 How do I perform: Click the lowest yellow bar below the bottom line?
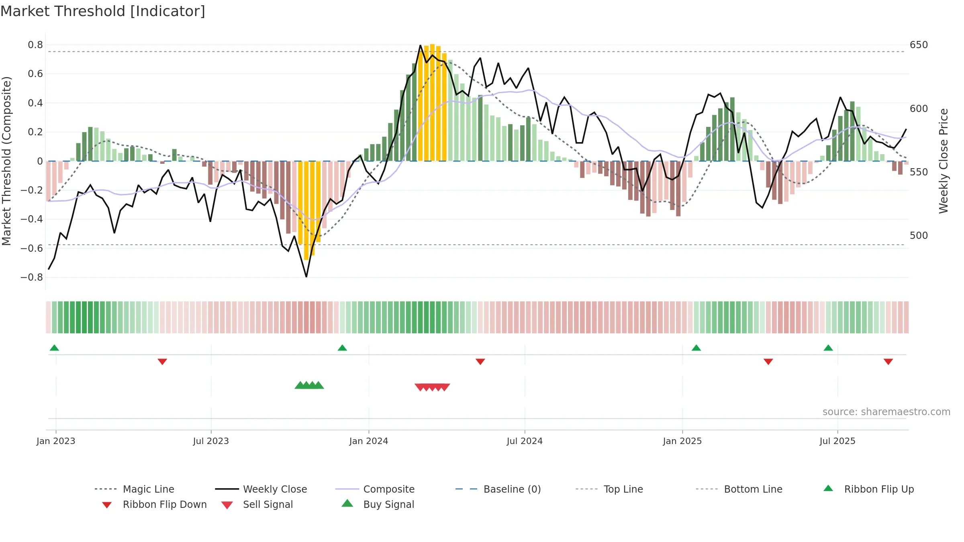[x=306, y=211]
